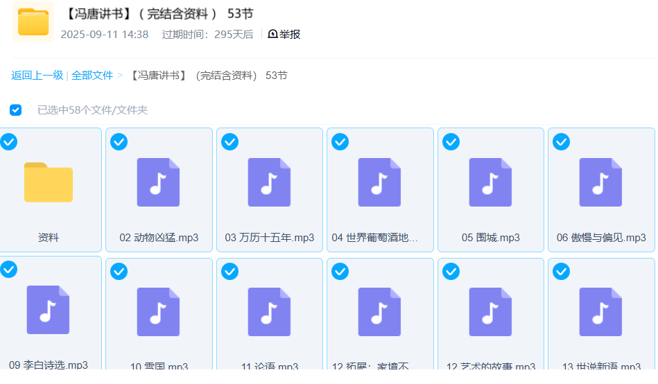Click the 09 李白诗选.mp3 file icon

[49, 310]
